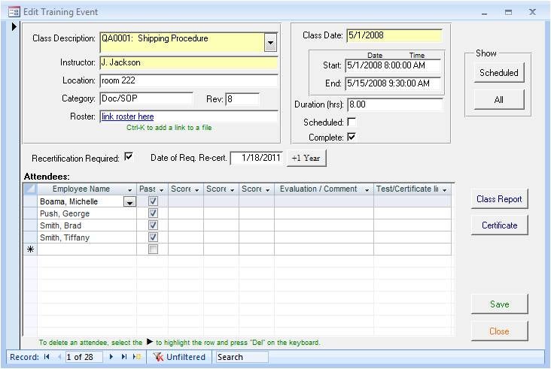Open first Score column filter arrow
551x369 pixels.
pos(197,190)
